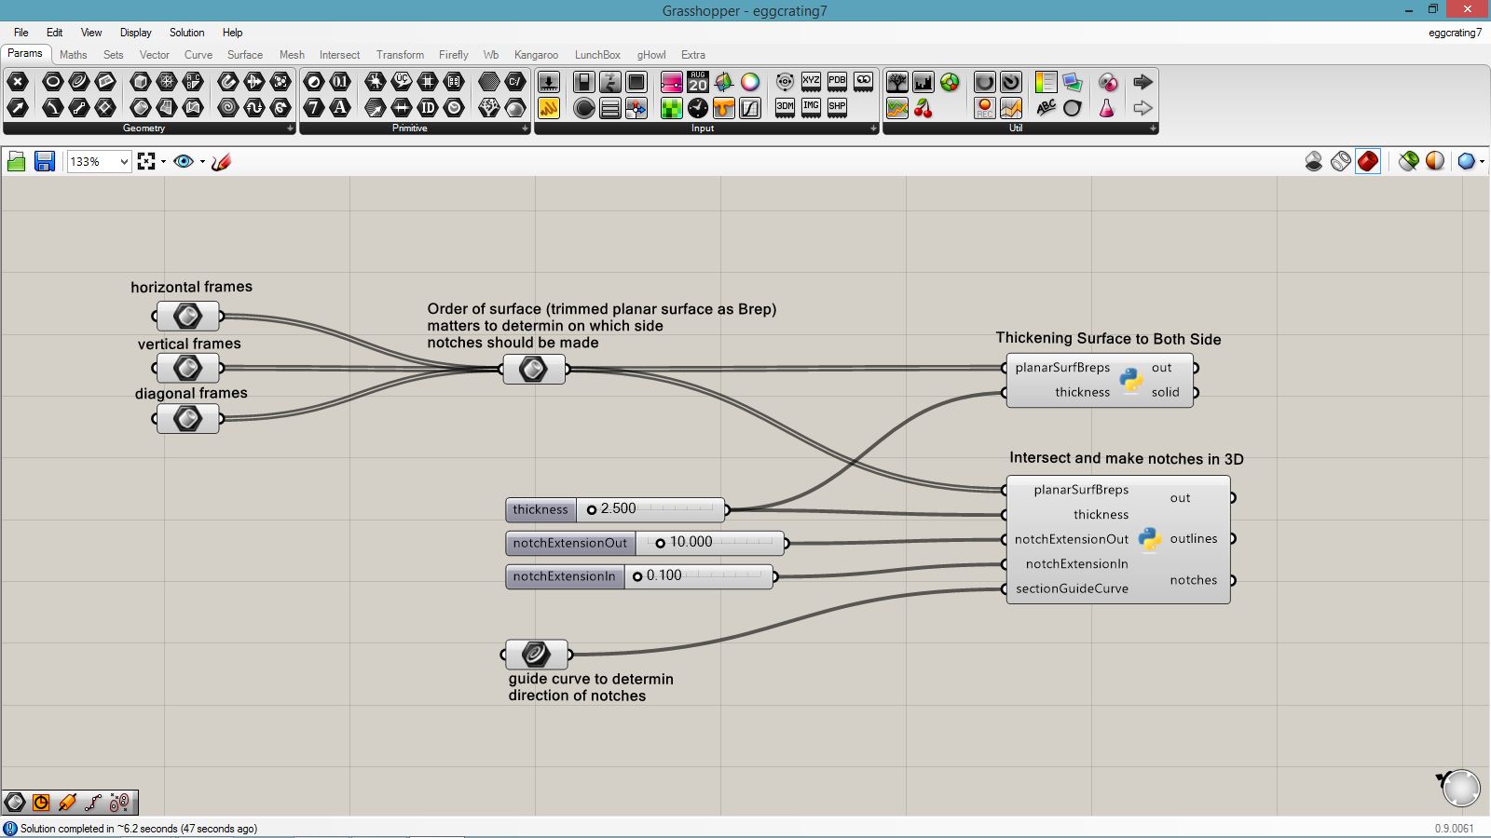Screen dimensions: 1491x838
Task: Click the guide curve parameter component
Action: point(536,655)
